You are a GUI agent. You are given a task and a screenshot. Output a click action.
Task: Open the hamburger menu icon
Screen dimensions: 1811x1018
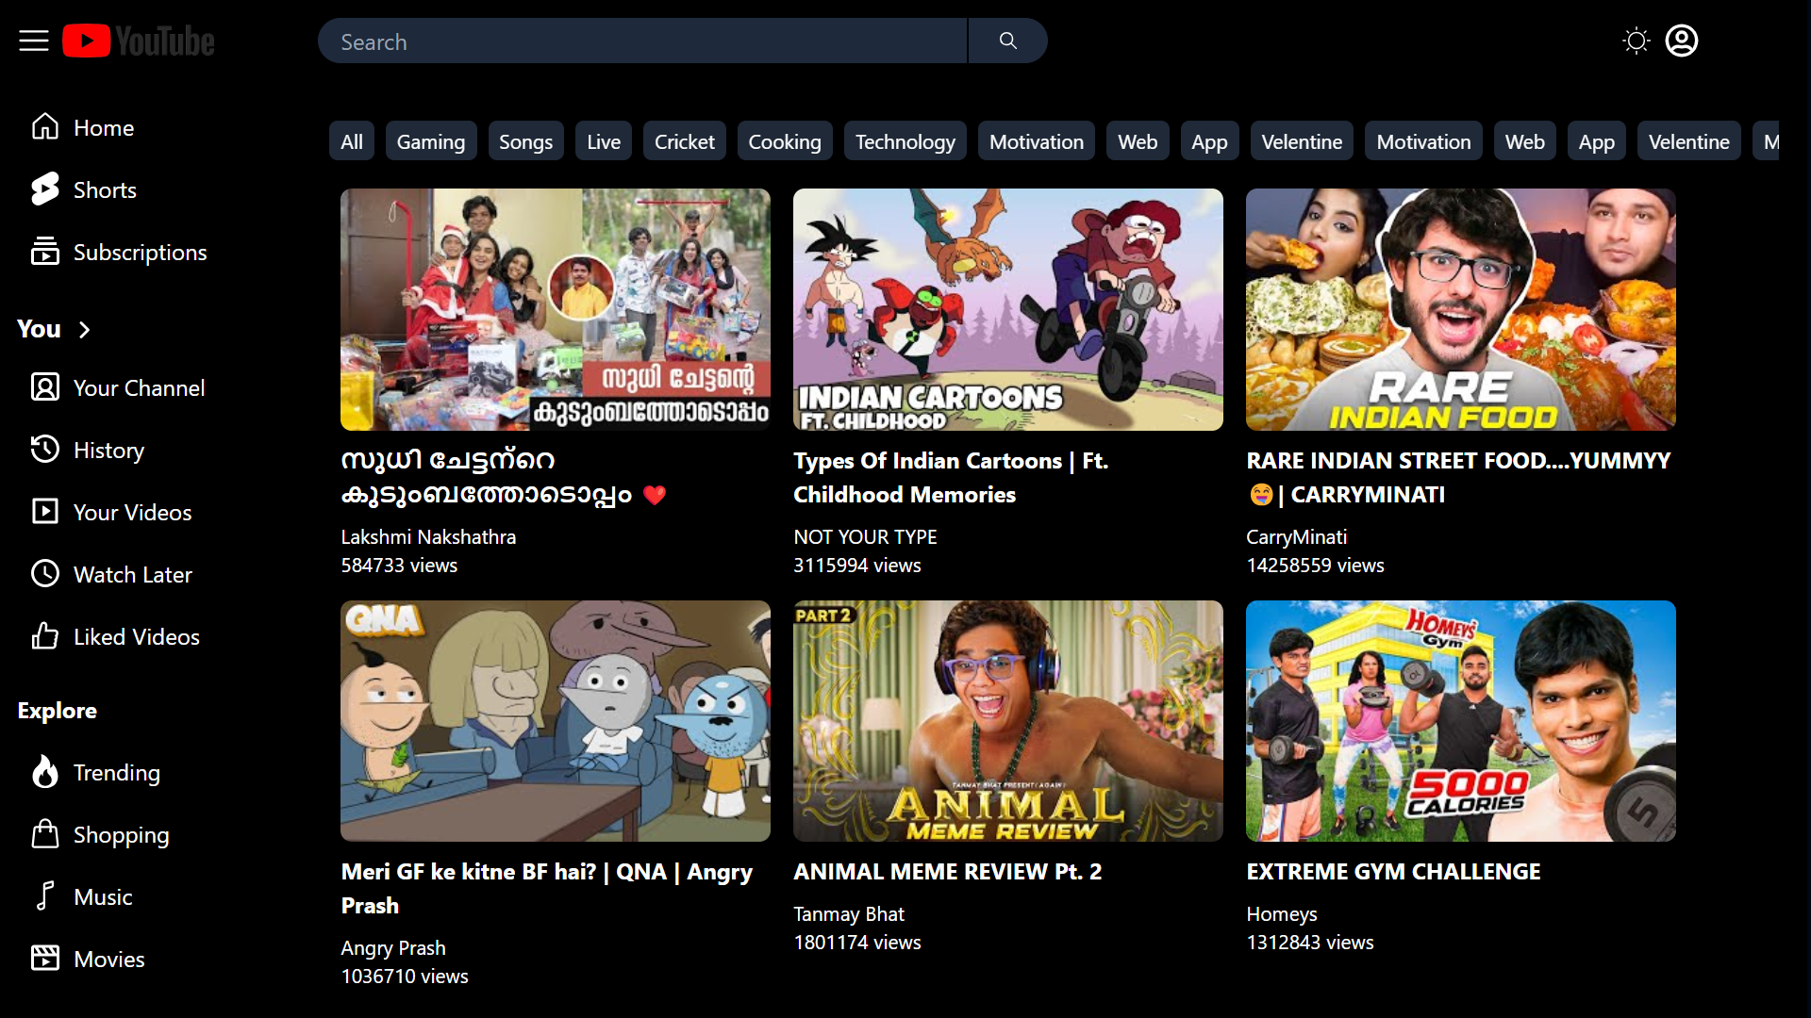[x=34, y=41]
